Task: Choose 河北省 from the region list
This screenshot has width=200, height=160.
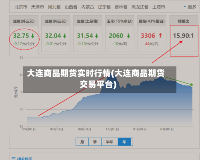Action: click(54, 7)
